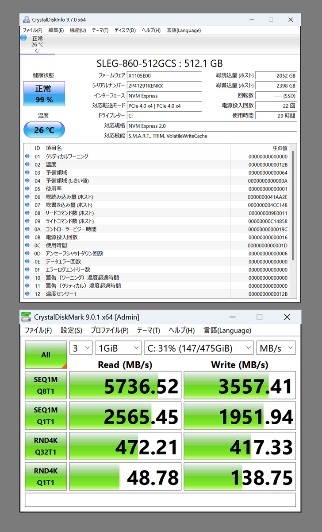Open the target drive dropdown C: 31%
Viewport: 322px width, 532px height.
click(x=199, y=348)
